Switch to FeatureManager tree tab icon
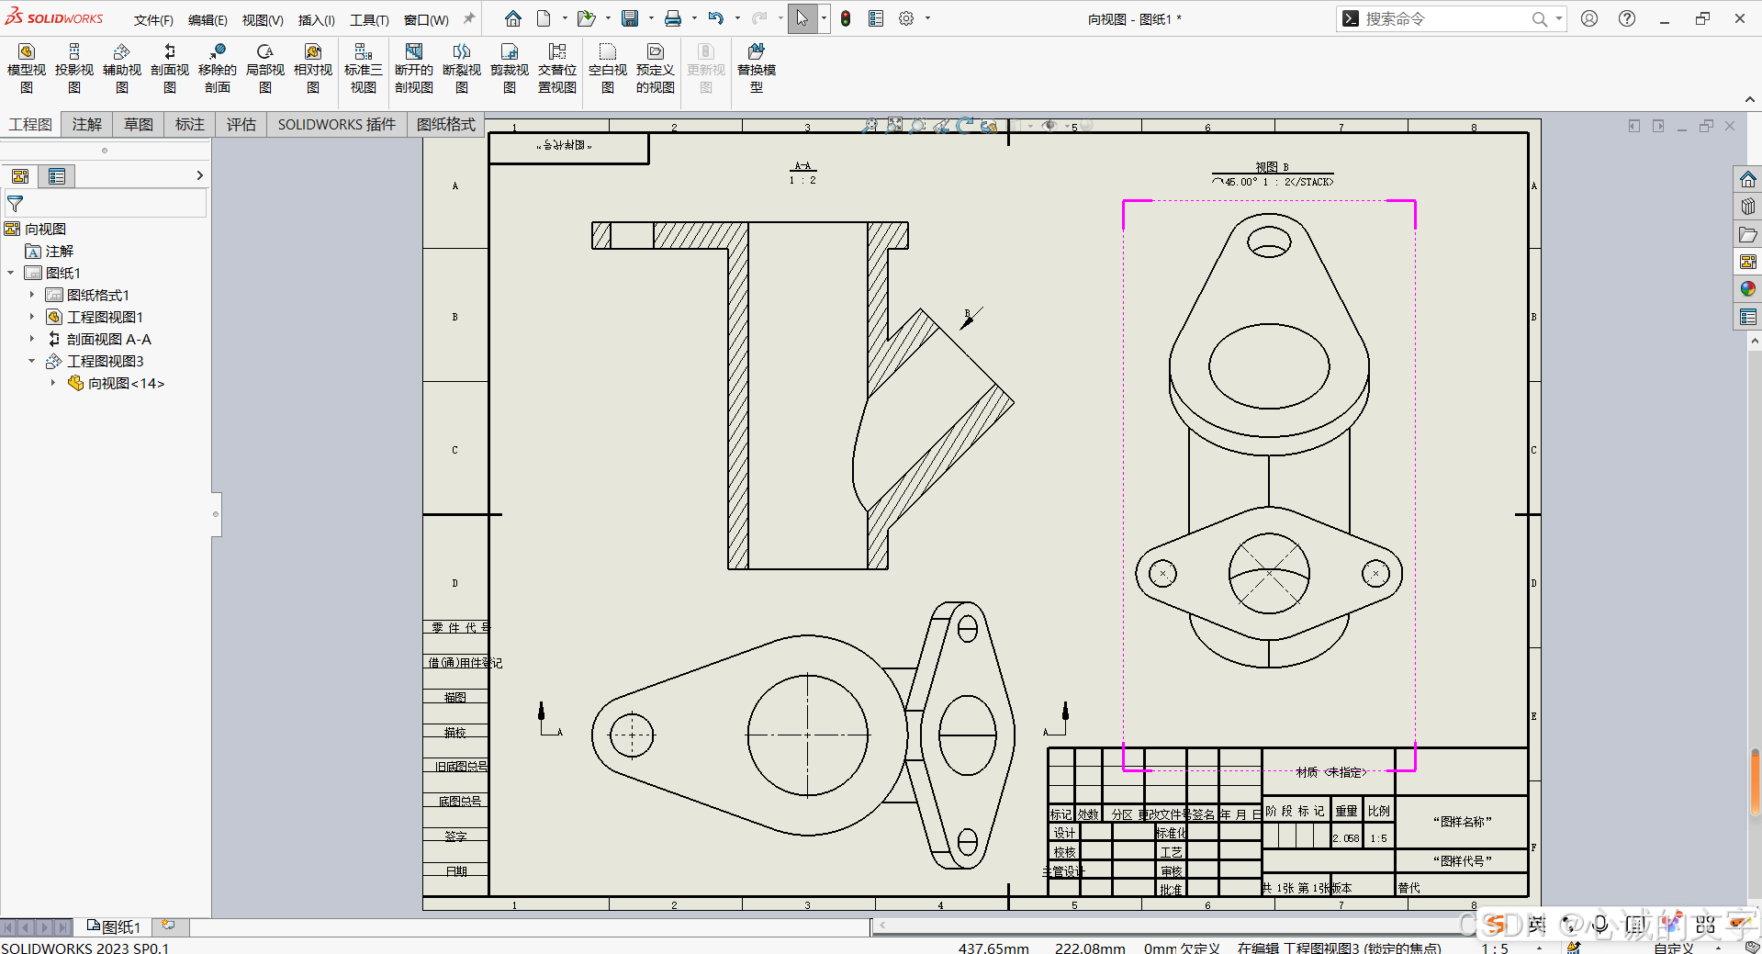Viewport: 1762px width, 954px height. pyautogui.click(x=20, y=176)
